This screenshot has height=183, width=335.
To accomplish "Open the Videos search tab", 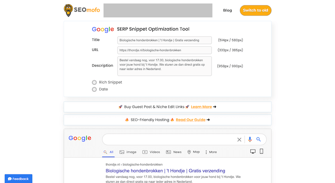I will (151, 152).
